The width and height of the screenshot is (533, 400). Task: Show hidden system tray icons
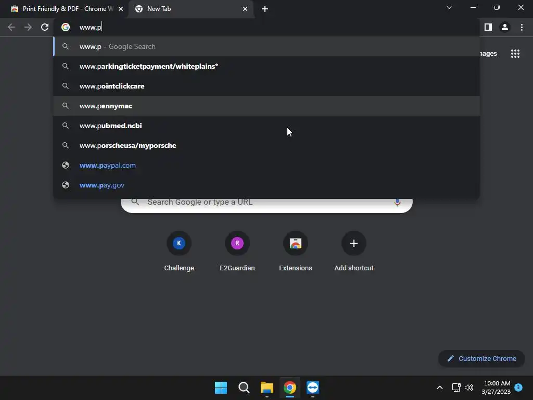439,387
